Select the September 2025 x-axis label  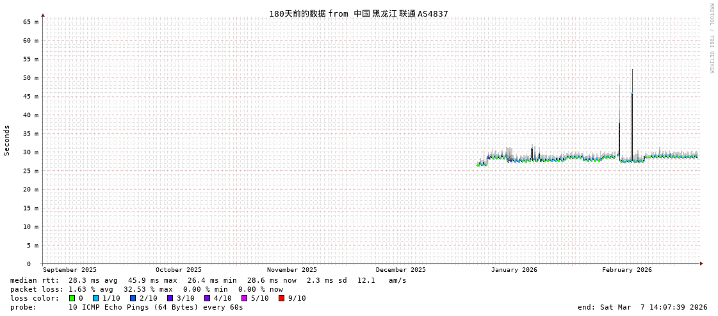pyautogui.click(x=70, y=270)
